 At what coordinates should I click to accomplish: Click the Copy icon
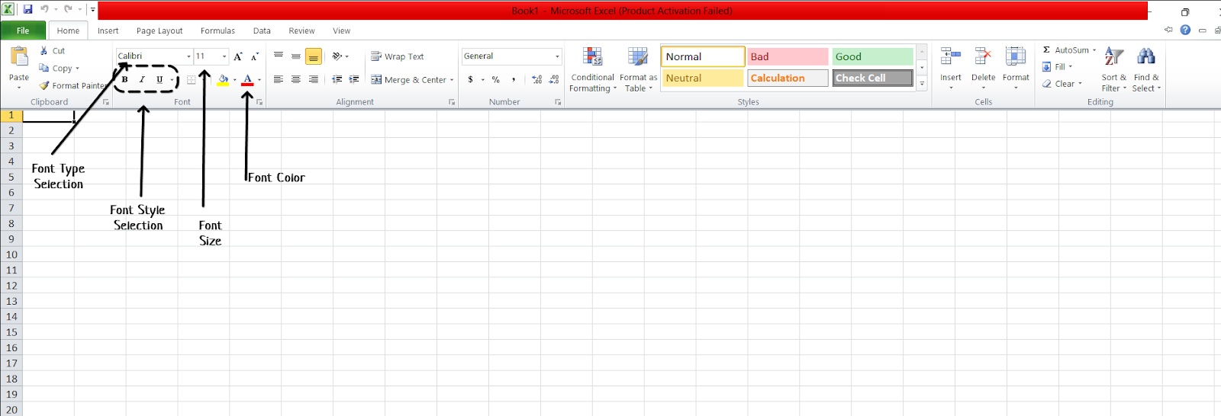click(44, 68)
